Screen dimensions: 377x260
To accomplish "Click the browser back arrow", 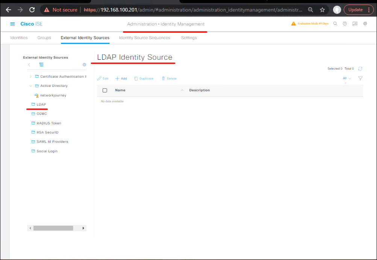I will [8, 10].
